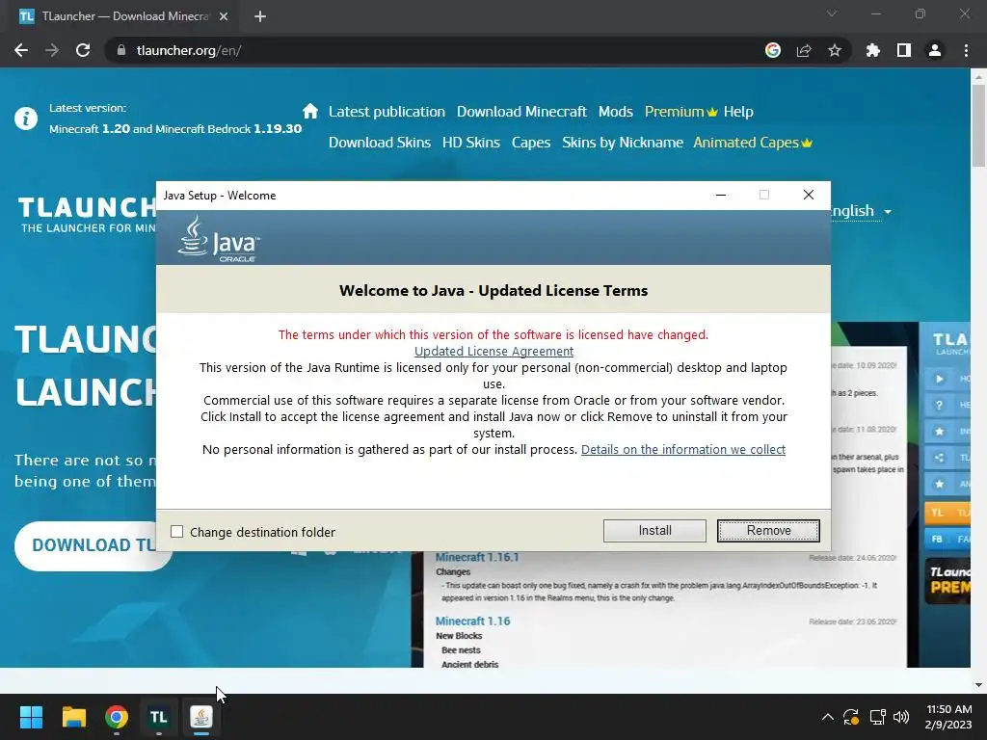Expand the English language dropdown
987x740 pixels.
(x=861, y=211)
